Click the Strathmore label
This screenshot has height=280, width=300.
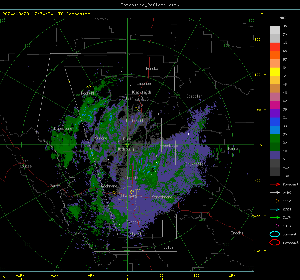coord(162,197)
